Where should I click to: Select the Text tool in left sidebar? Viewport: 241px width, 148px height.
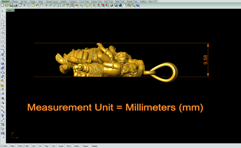pyautogui.click(x=3, y=116)
